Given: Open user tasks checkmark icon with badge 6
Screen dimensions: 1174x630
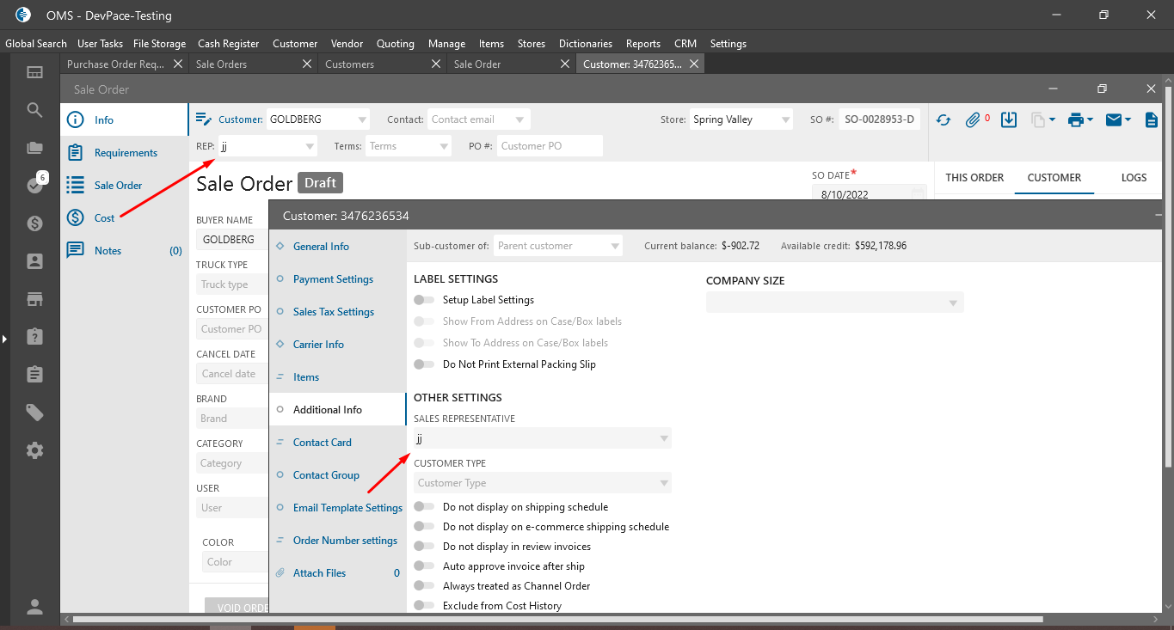Looking at the screenshot, I should tap(34, 186).
